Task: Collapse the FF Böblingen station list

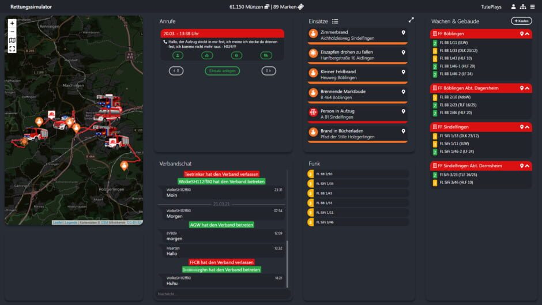Action: pyautogui.click(x=527, y=34)
